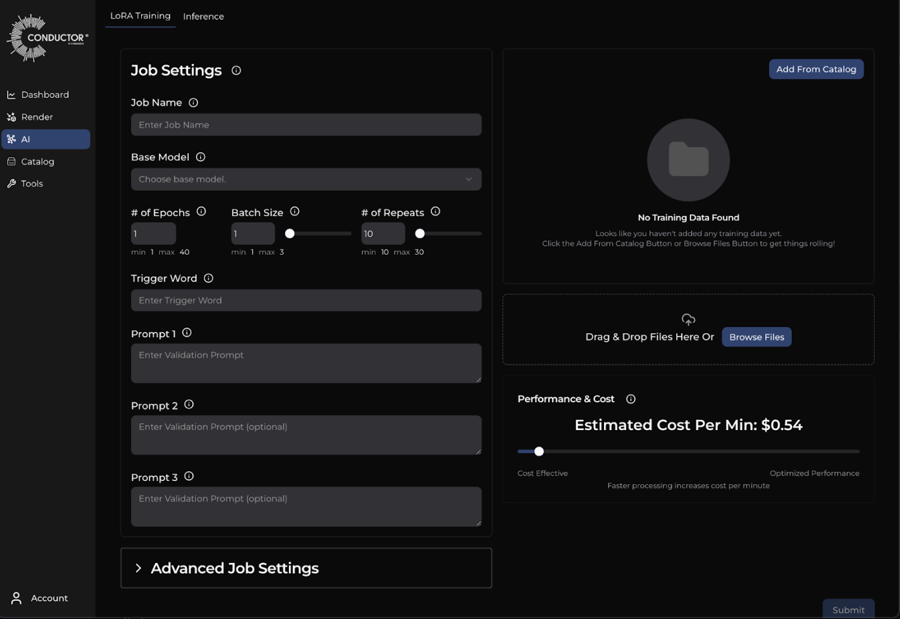
Task: Click the info icon next to # of Epochs
Action: click(x=201, y=211)
